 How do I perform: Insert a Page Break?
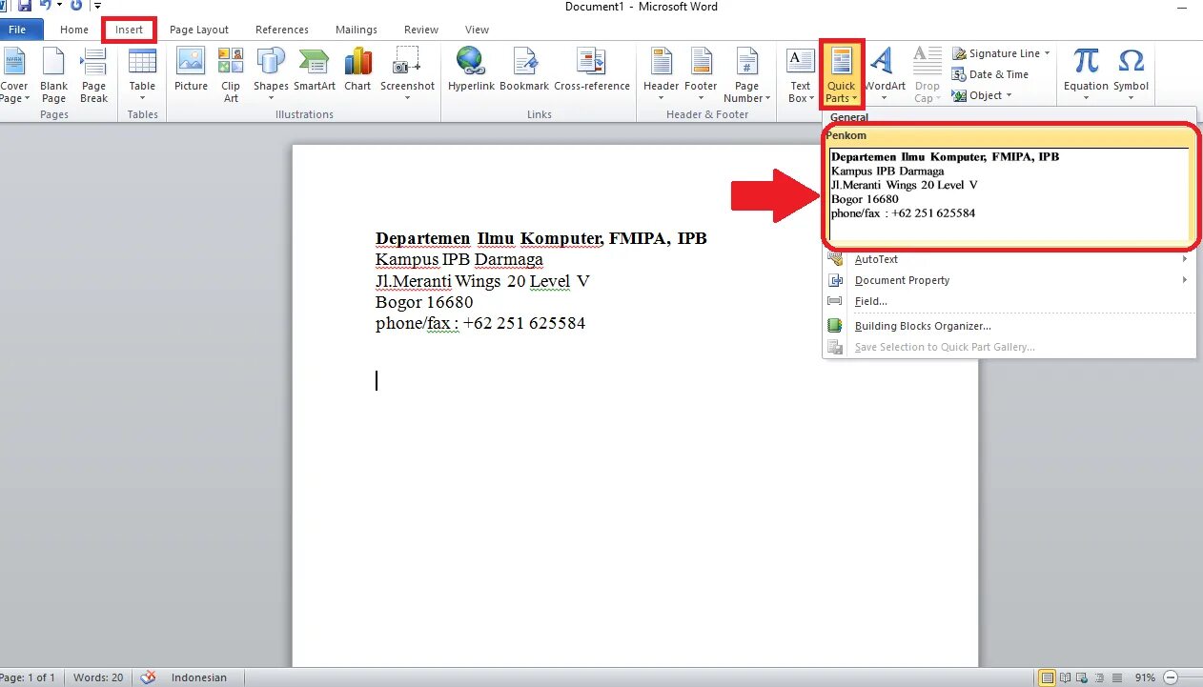[93, 74]
